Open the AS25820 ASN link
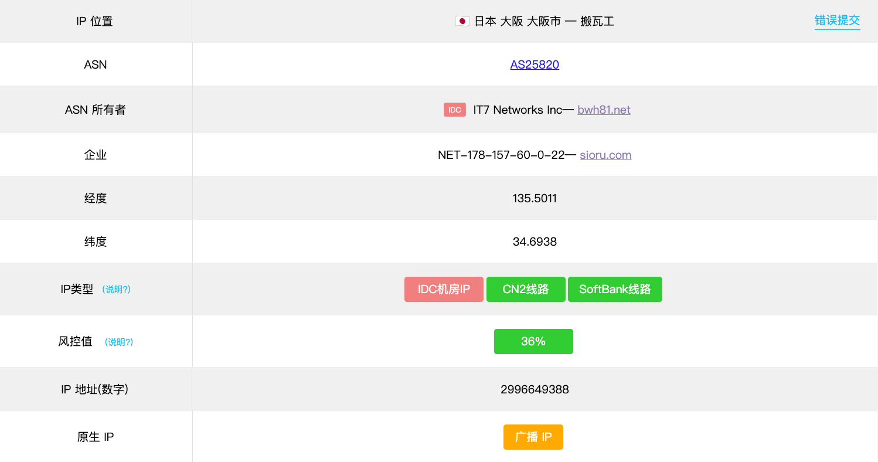Viewport: 878px width, 462px height. click(535, 64)
